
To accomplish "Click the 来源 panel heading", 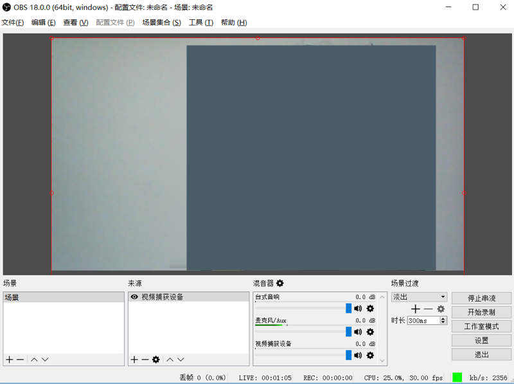I will point(135,283).
